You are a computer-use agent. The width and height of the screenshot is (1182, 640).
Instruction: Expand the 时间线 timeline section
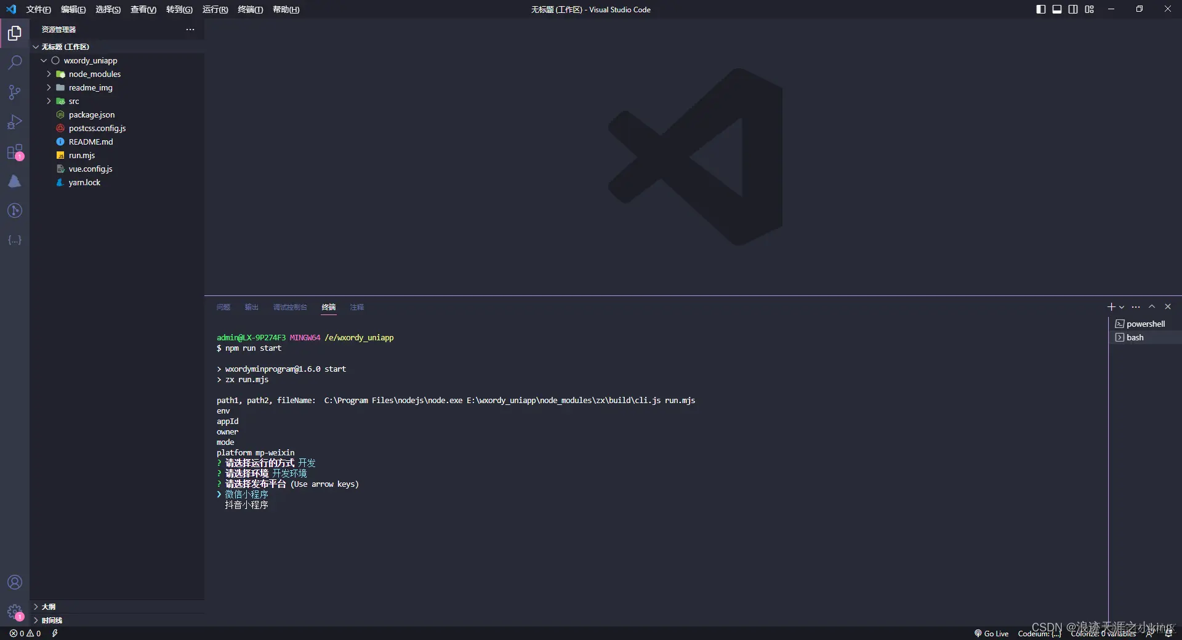click(117, 620)
